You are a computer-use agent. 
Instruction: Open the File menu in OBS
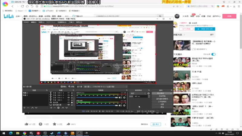coord(26,22)
